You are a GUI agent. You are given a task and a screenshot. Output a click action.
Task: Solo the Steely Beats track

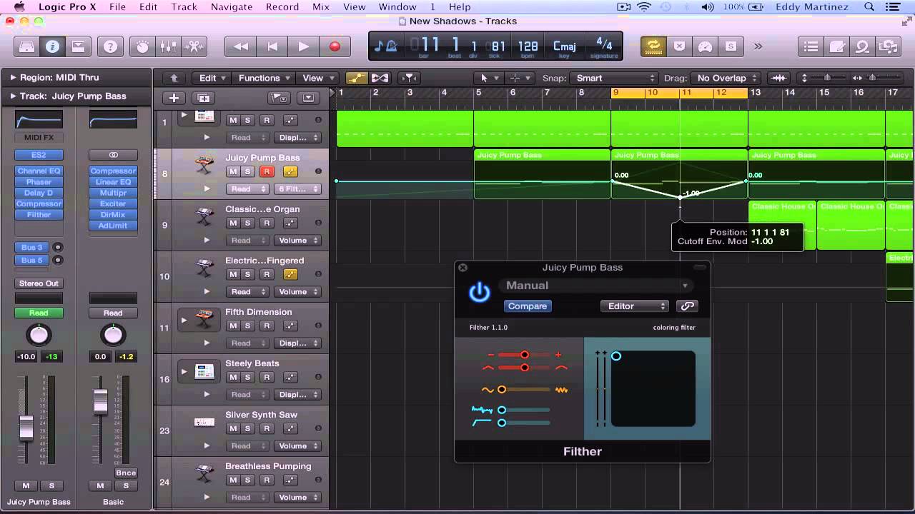point(247,377)
